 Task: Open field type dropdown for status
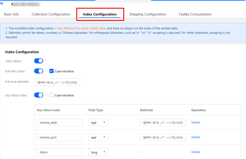(x=98, y=152)
